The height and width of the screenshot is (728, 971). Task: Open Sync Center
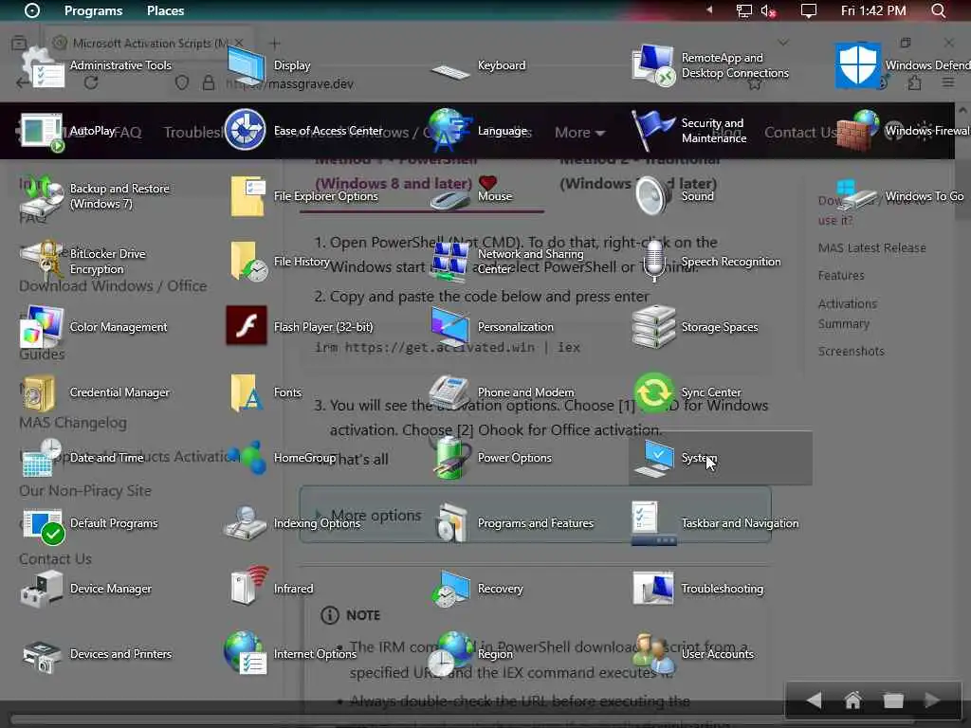[x=687, y=392]
